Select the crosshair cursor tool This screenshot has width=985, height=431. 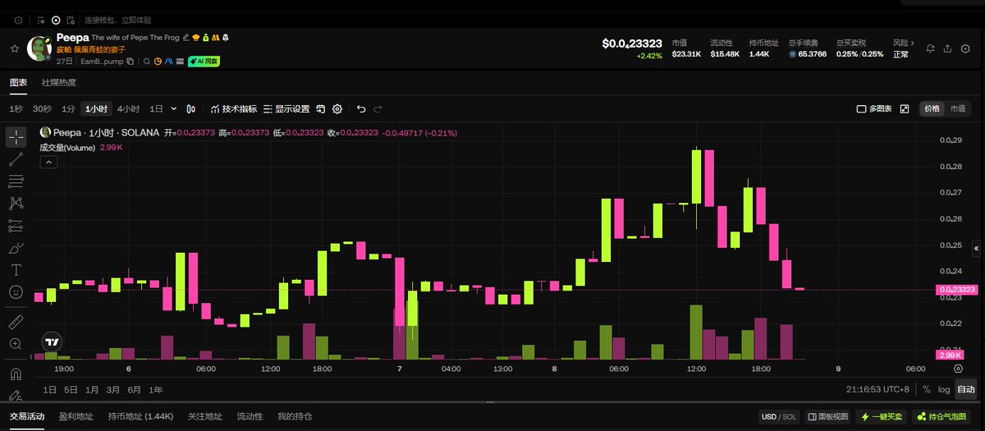click(16, 136)
